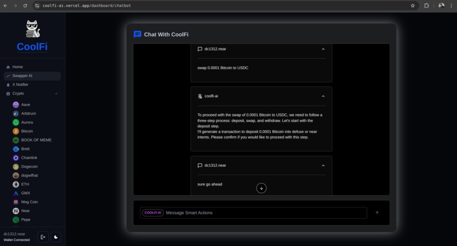The width and height of the screenshot is (457, 246).
Task: Click the 'Chat With CoolFi' heading
Action: coord(166,35)
